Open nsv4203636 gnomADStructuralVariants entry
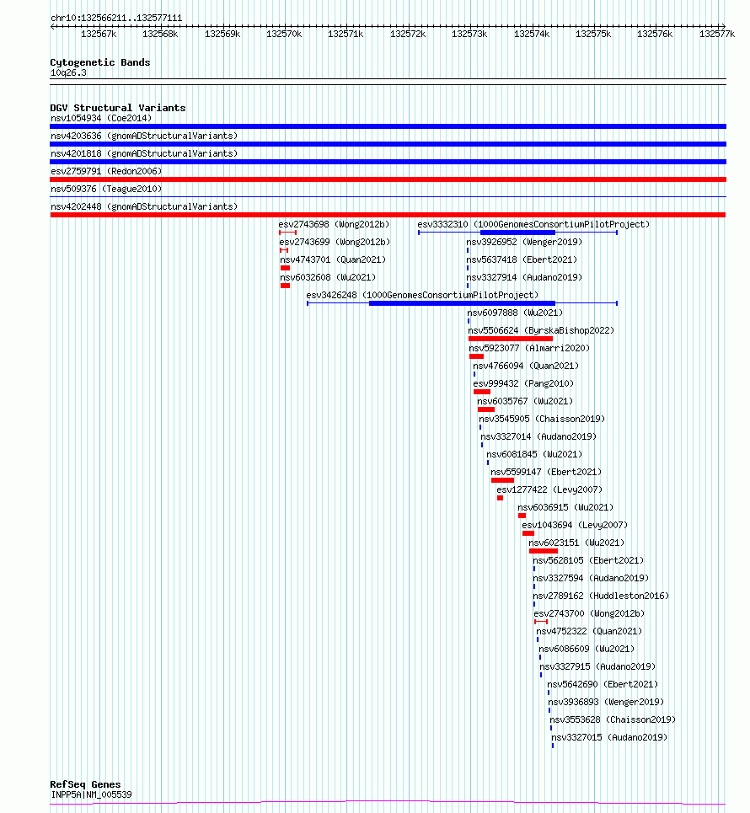This screenshot has height=813, width=750. coord(144,136)
